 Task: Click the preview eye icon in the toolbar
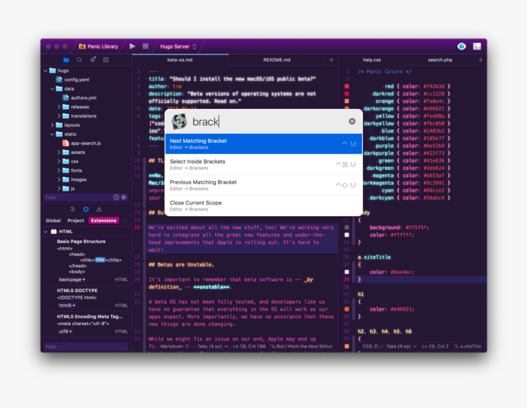point(461,46)
